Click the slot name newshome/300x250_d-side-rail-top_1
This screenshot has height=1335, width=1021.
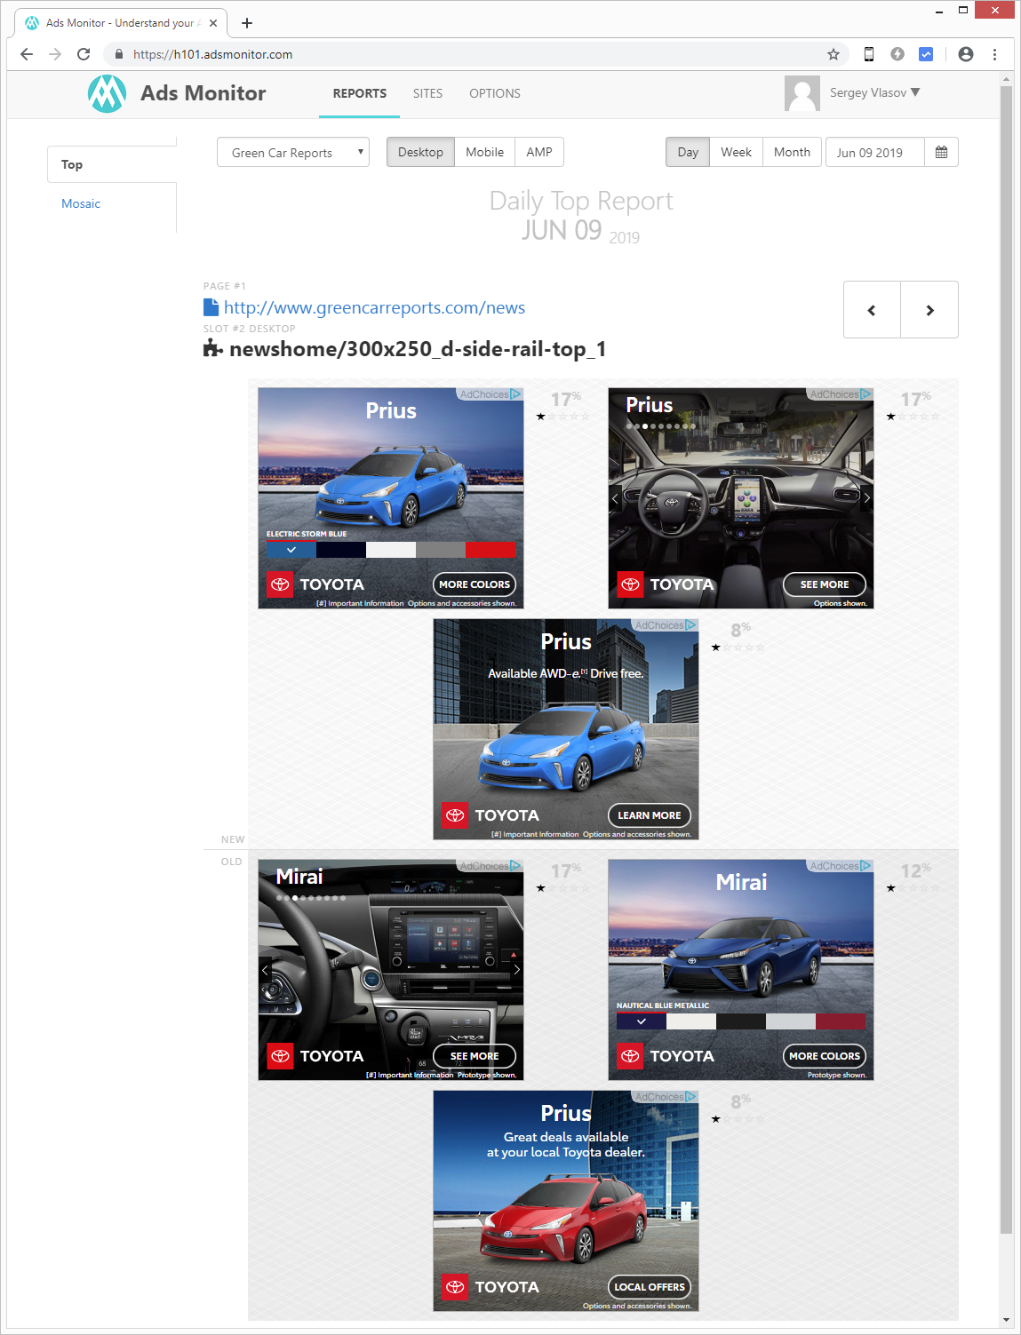click(x=418, y=349)
